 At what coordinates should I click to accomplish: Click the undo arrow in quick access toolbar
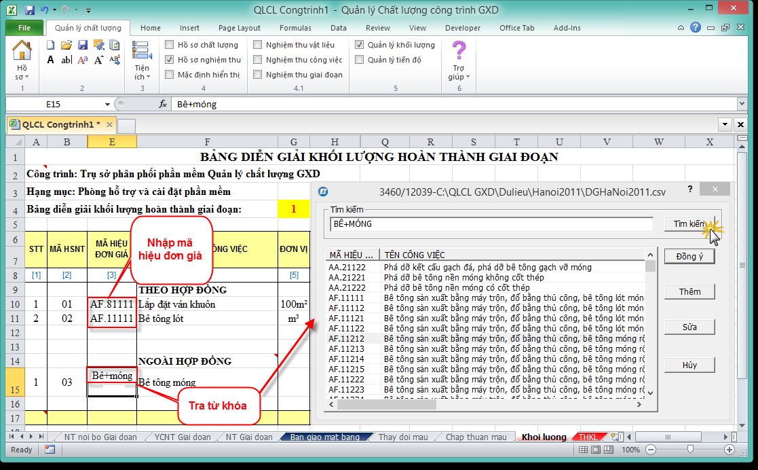pyautogui.click(x=45, y=10)
